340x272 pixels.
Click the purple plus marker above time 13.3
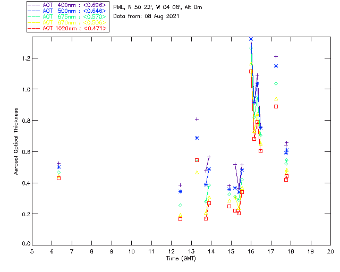(x=197, y=119)
